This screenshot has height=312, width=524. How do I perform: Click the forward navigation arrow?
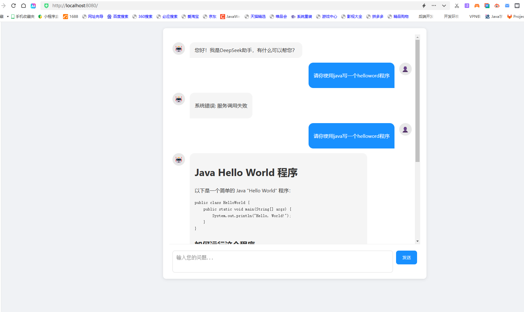tap(3, 6)
